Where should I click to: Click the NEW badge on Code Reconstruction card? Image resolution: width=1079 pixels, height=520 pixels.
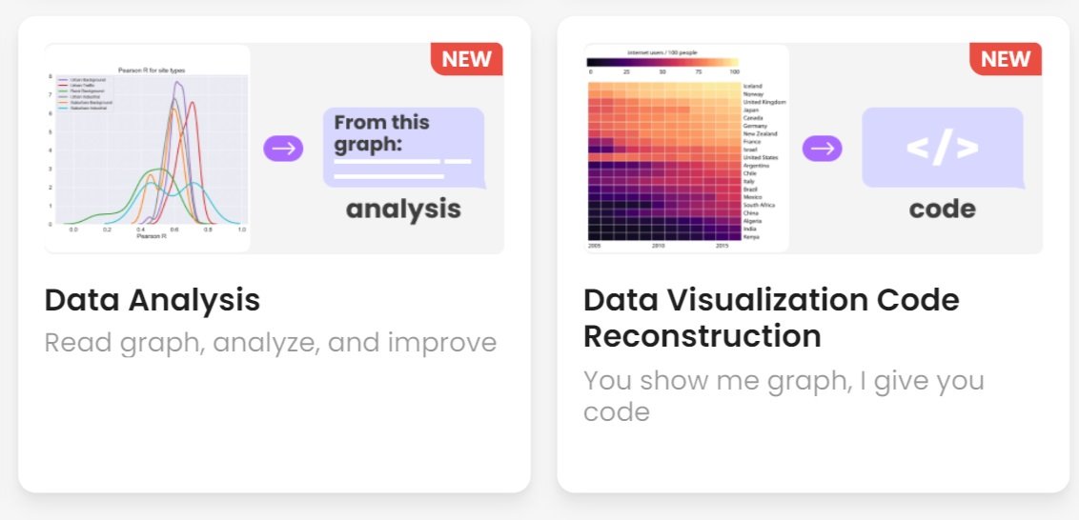(1006, 59)
